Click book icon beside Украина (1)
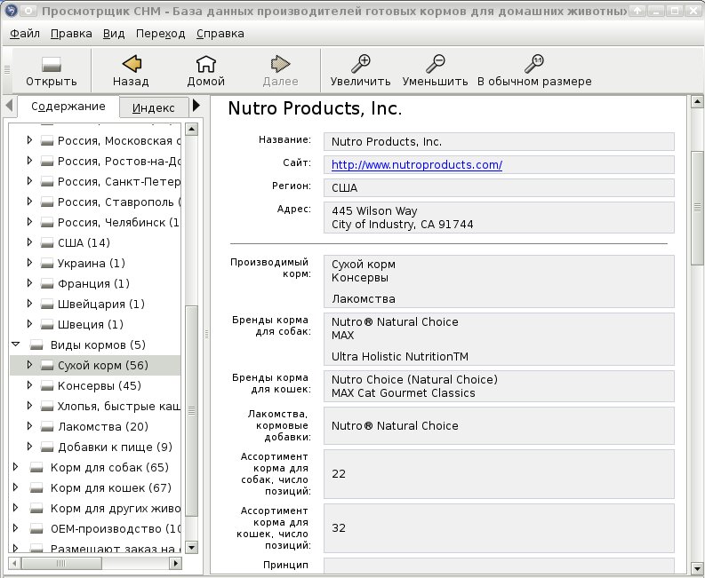 point(47,263)
